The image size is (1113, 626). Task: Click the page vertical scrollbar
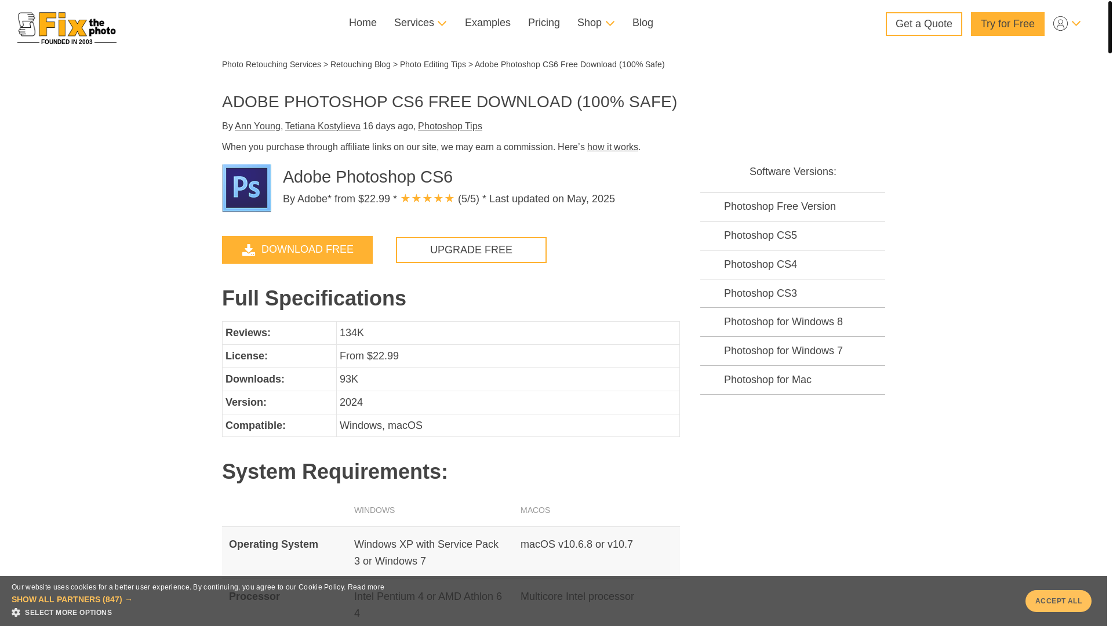tap(1110, 27)
